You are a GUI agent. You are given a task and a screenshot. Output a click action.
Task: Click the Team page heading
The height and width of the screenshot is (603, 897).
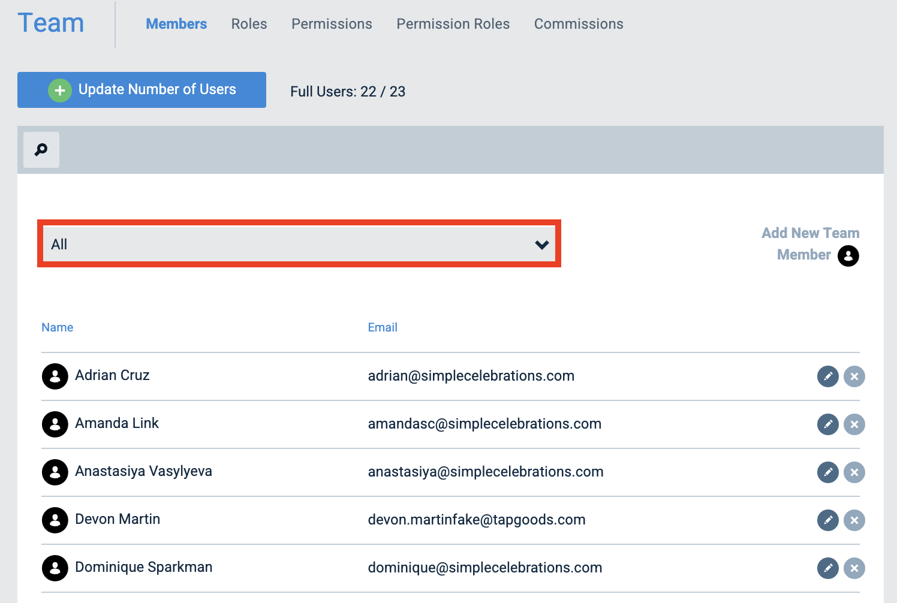(51, 23)
